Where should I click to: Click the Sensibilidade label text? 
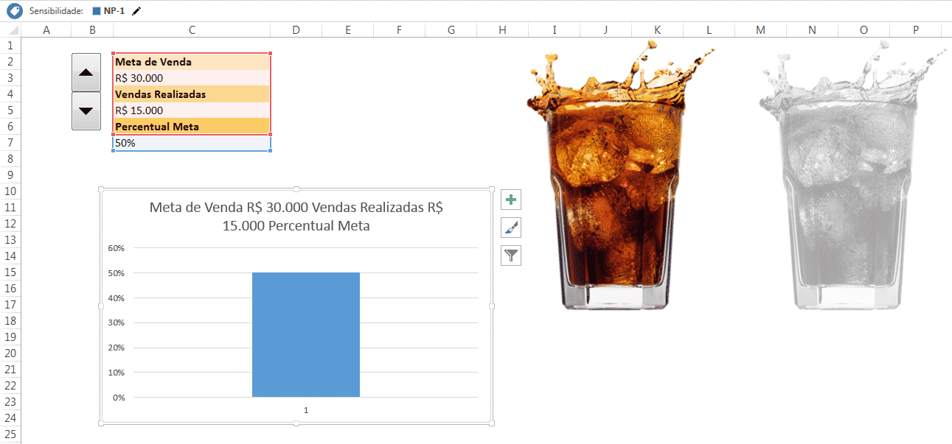pos(56,11)
